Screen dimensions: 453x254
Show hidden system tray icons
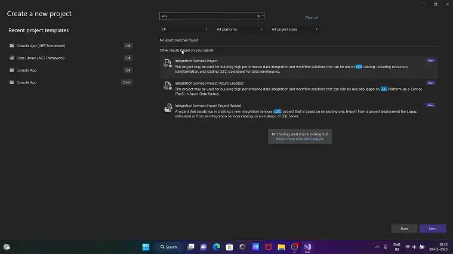tap(377, 247)
